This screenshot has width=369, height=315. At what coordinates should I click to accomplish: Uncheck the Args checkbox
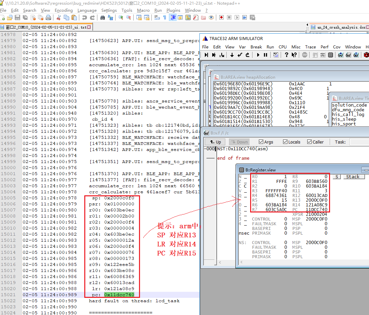coord(261,142)
